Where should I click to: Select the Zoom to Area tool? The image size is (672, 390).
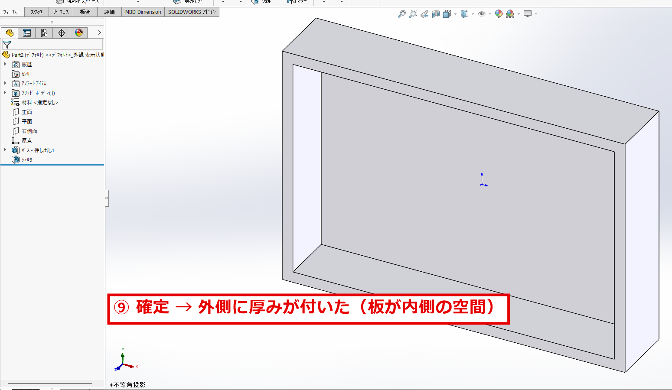[x=413, y=14]
